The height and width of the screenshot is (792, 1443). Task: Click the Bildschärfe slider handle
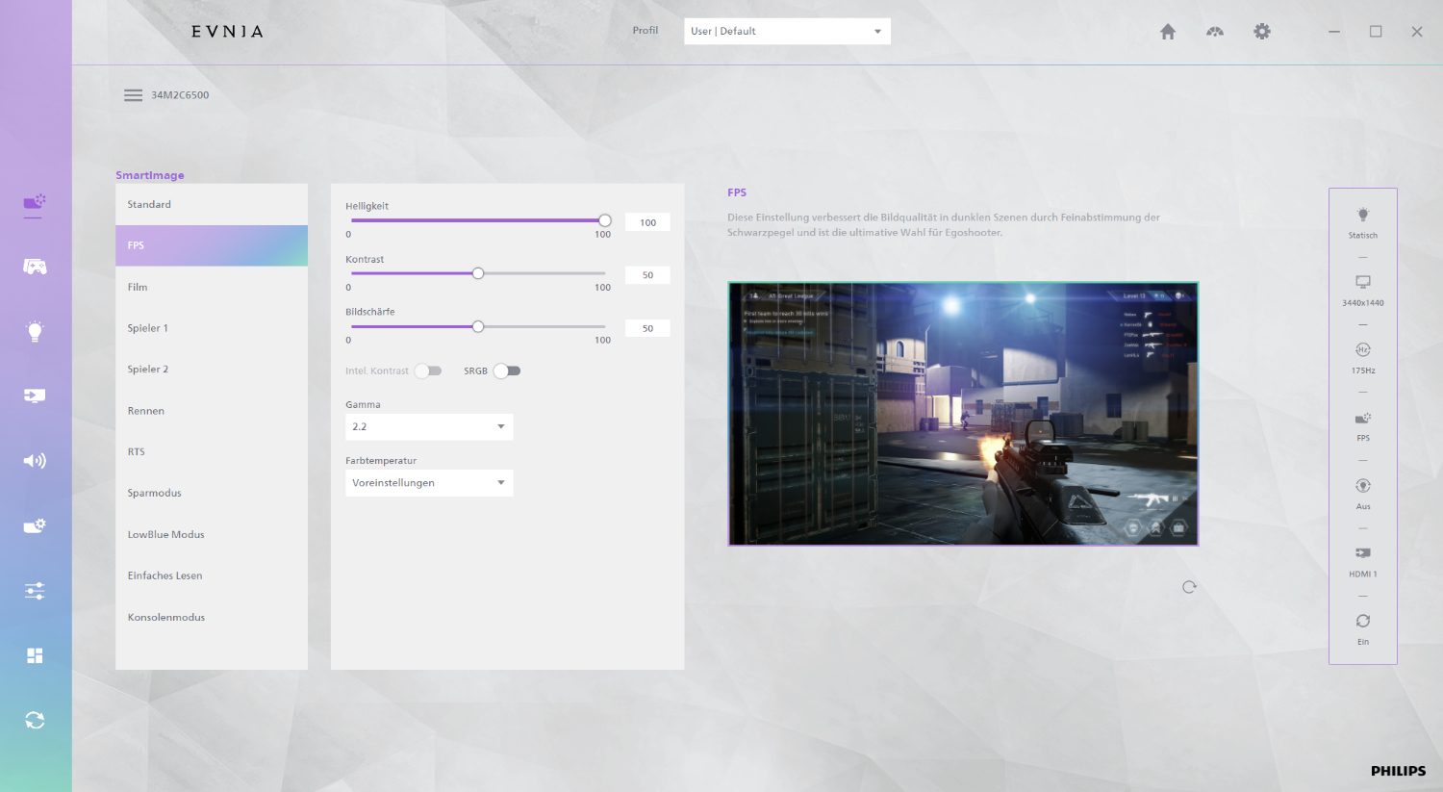pyautogui.click(x=478, y=326)
